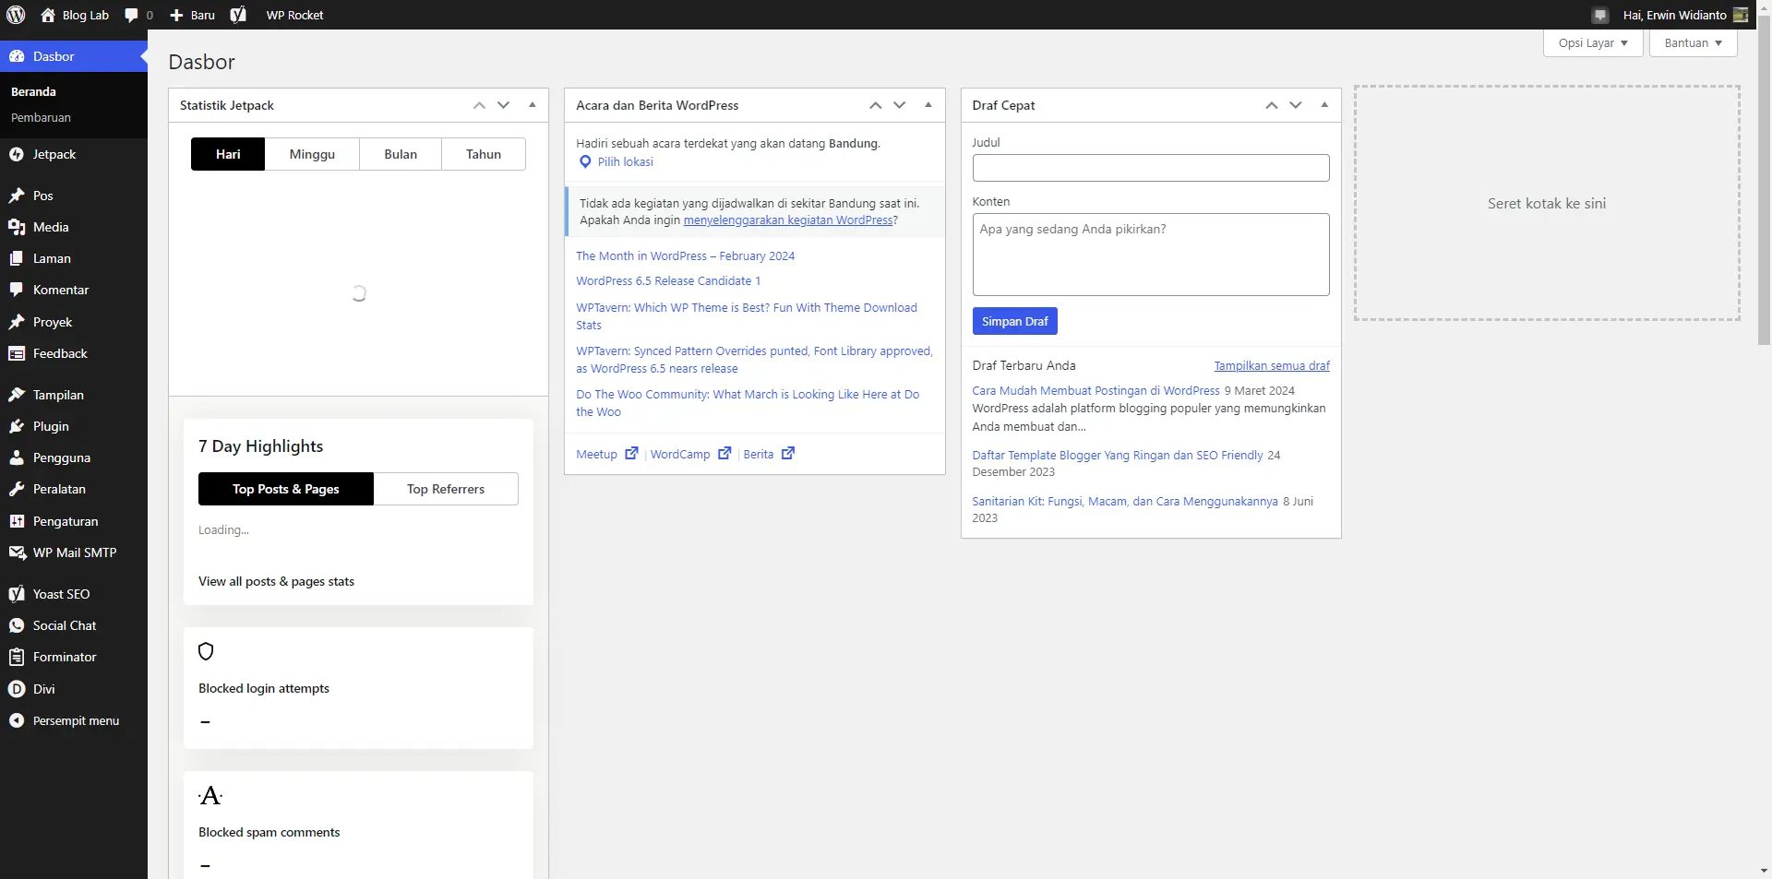
Task: Select the Minggu stats tab
Action: [x=312, y=154]
